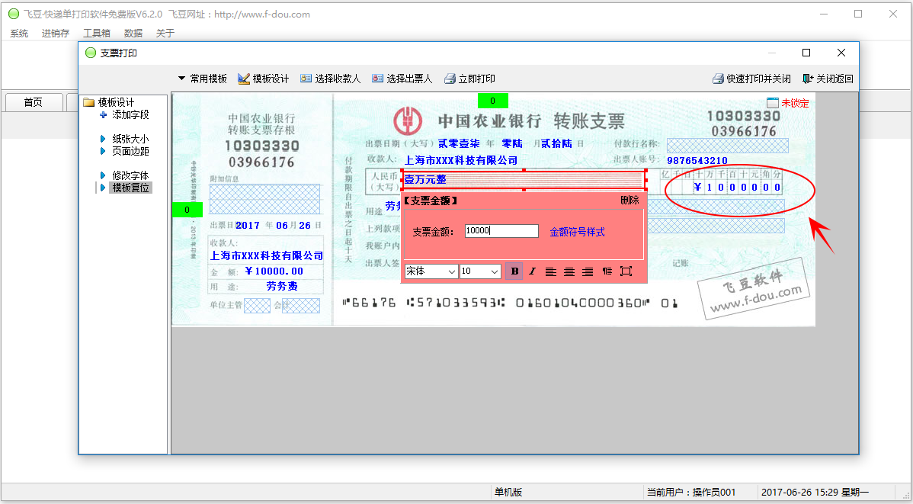913x504 pixels.
Task: Click the stub month 06
Action: click(x=282, y=225)
